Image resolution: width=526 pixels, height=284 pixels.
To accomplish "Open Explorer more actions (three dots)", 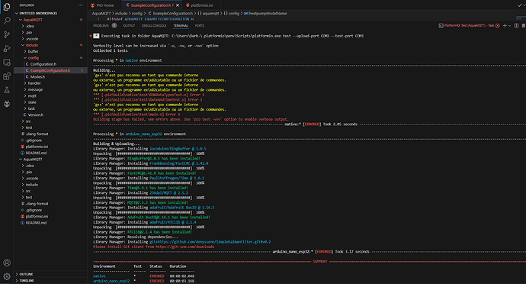I will click(80, 5).
